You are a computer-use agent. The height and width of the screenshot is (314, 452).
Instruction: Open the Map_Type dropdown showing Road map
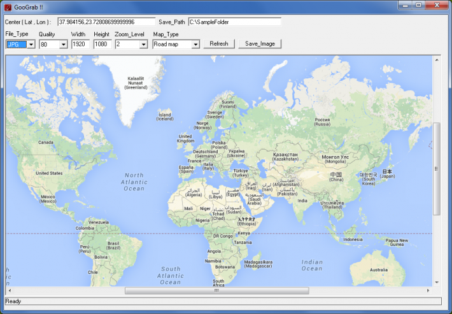195,45
